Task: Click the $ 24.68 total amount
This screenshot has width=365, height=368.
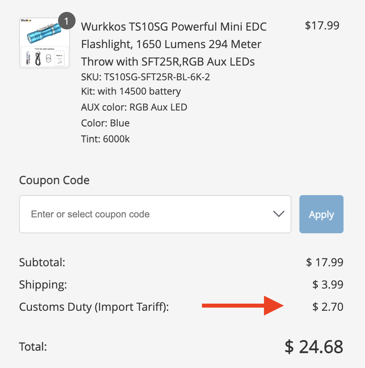Action: coord(314,347)
